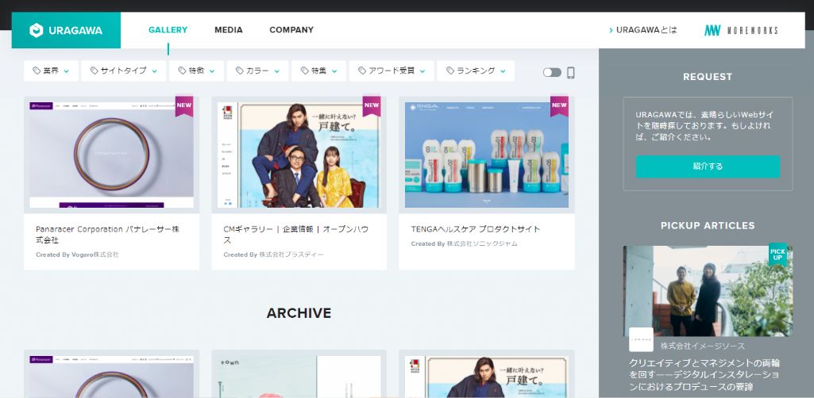Expand the ランキング dropdown
Viewport: 814px width, 398px height.
[476, 71]
